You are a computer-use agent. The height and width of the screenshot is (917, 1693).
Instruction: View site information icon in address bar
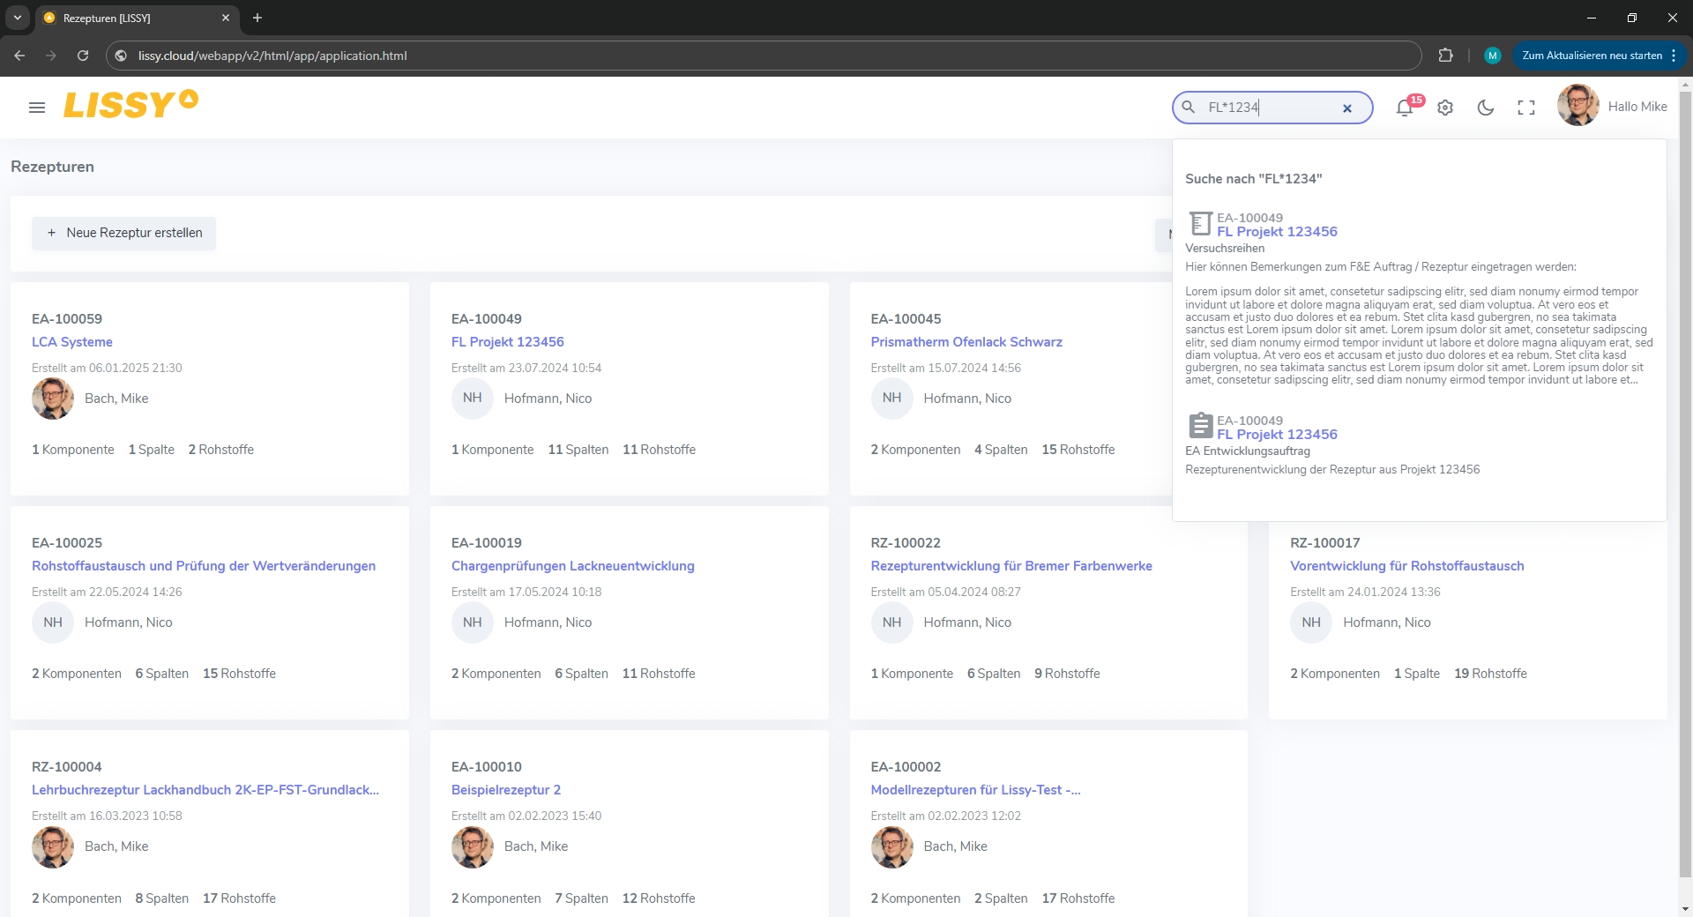(x=122, y=56)
